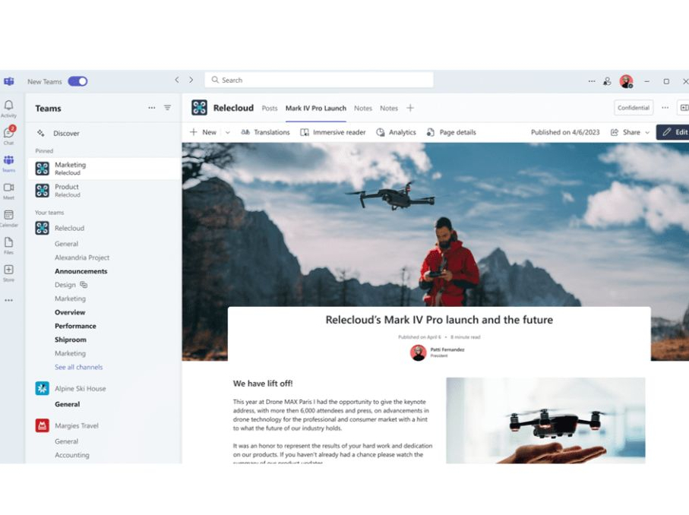Click See all channels link
Viewport: 689px width, 515px height.
point(81,367)
